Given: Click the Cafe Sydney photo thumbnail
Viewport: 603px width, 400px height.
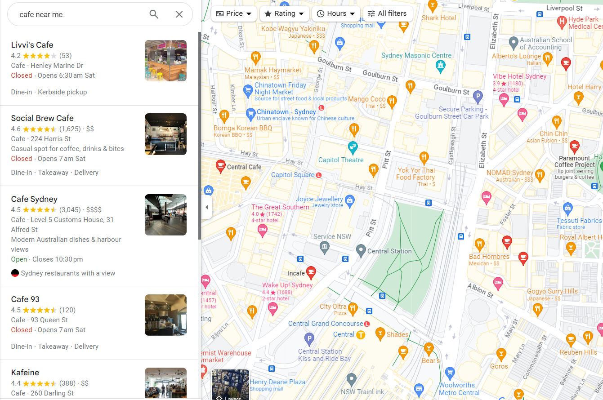Looking at the screenshot, I should click(165, 215).
